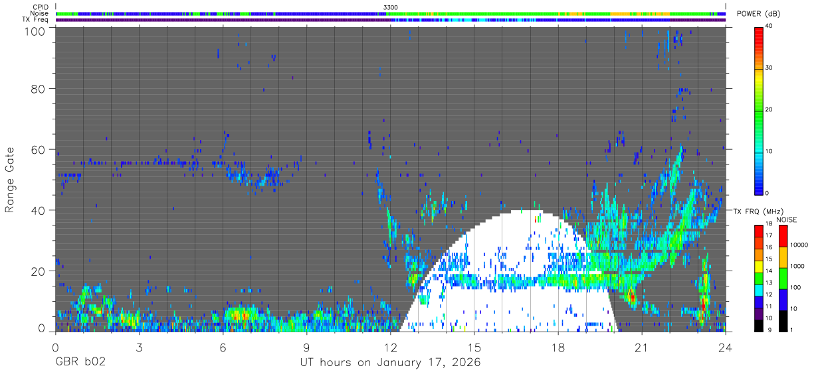Click the NOISE legend title

coord(786,219)
